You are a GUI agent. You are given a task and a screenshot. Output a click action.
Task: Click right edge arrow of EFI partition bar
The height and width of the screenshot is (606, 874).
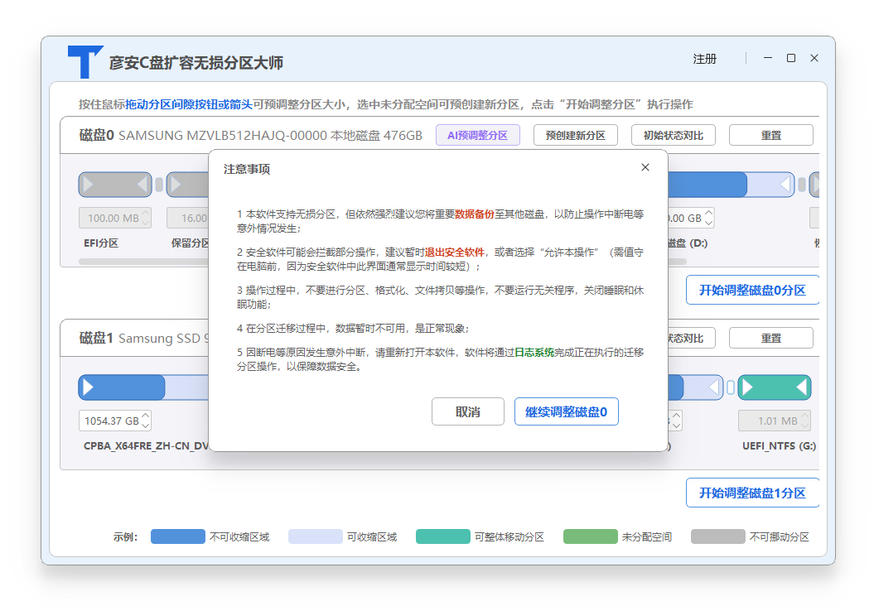pyautogui.click(x=142, y=185)
